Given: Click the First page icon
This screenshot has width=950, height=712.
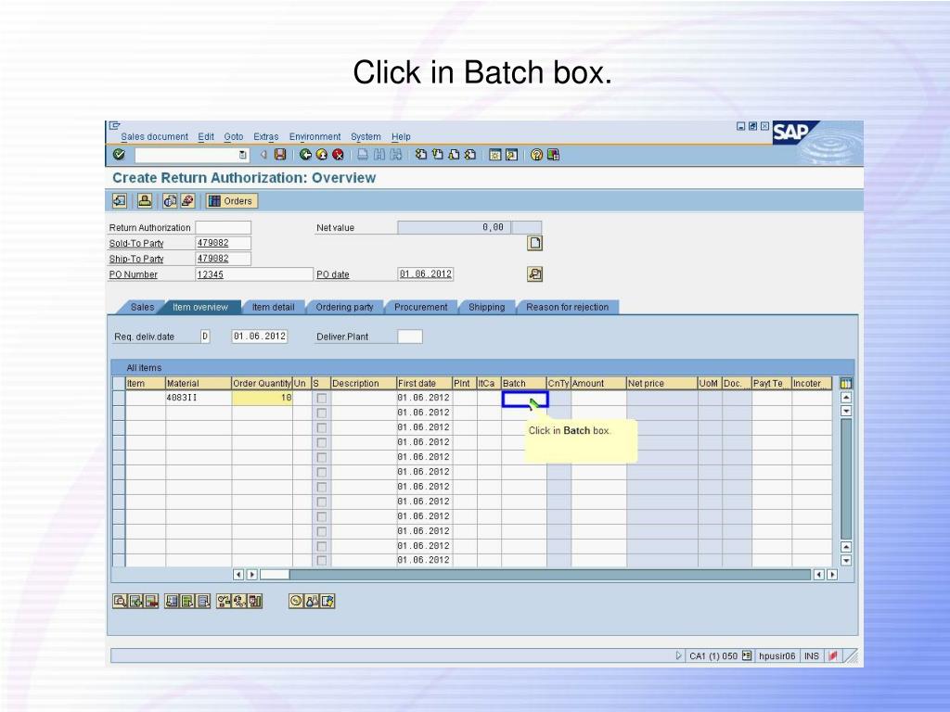Looking at the screenshot, I should tap(420, 155).
